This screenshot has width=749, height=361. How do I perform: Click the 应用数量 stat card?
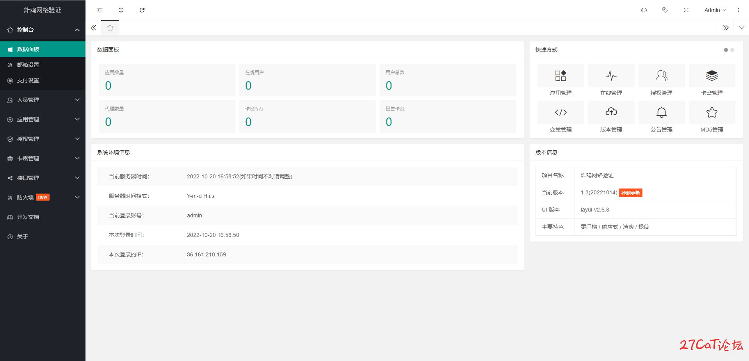(167, 80)
